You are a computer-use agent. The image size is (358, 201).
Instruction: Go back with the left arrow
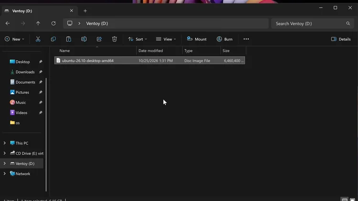coord(8,23)
